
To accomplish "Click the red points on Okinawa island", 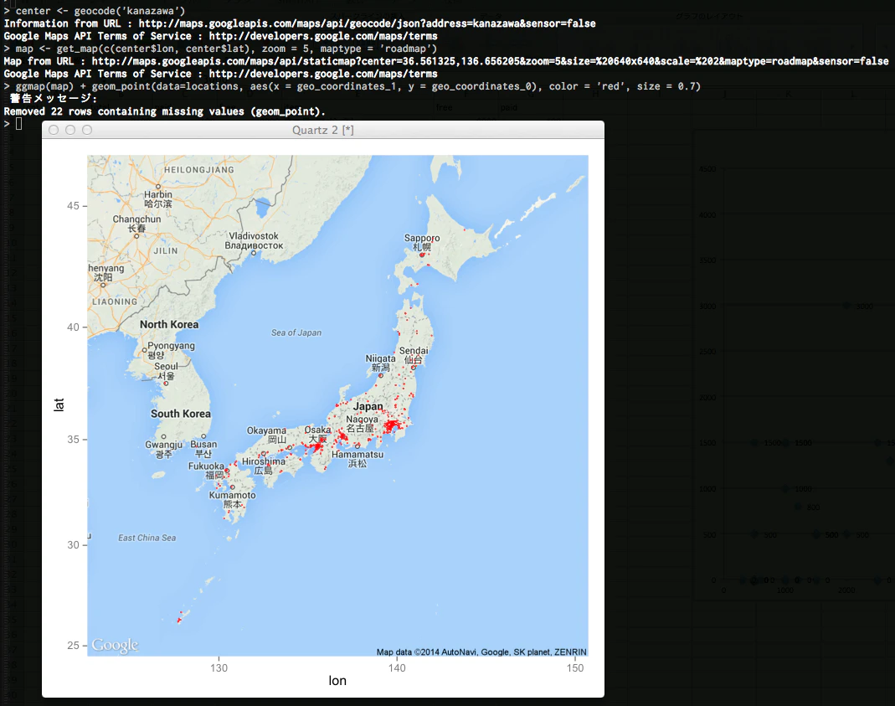I will pyautogui.click(x=179, y=618).
